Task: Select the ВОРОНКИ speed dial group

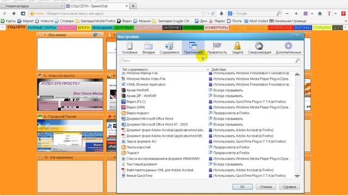Action: click(x=303, y=28)
